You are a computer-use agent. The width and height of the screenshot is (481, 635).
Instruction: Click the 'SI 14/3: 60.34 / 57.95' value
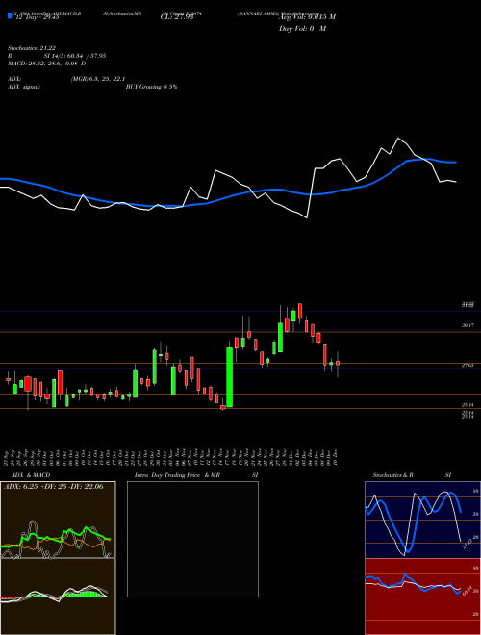75,56
